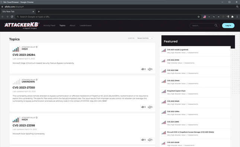Screen dimensions: 240x147
Task: Click the AttackerKB logo
Action: tap(22, 26)
